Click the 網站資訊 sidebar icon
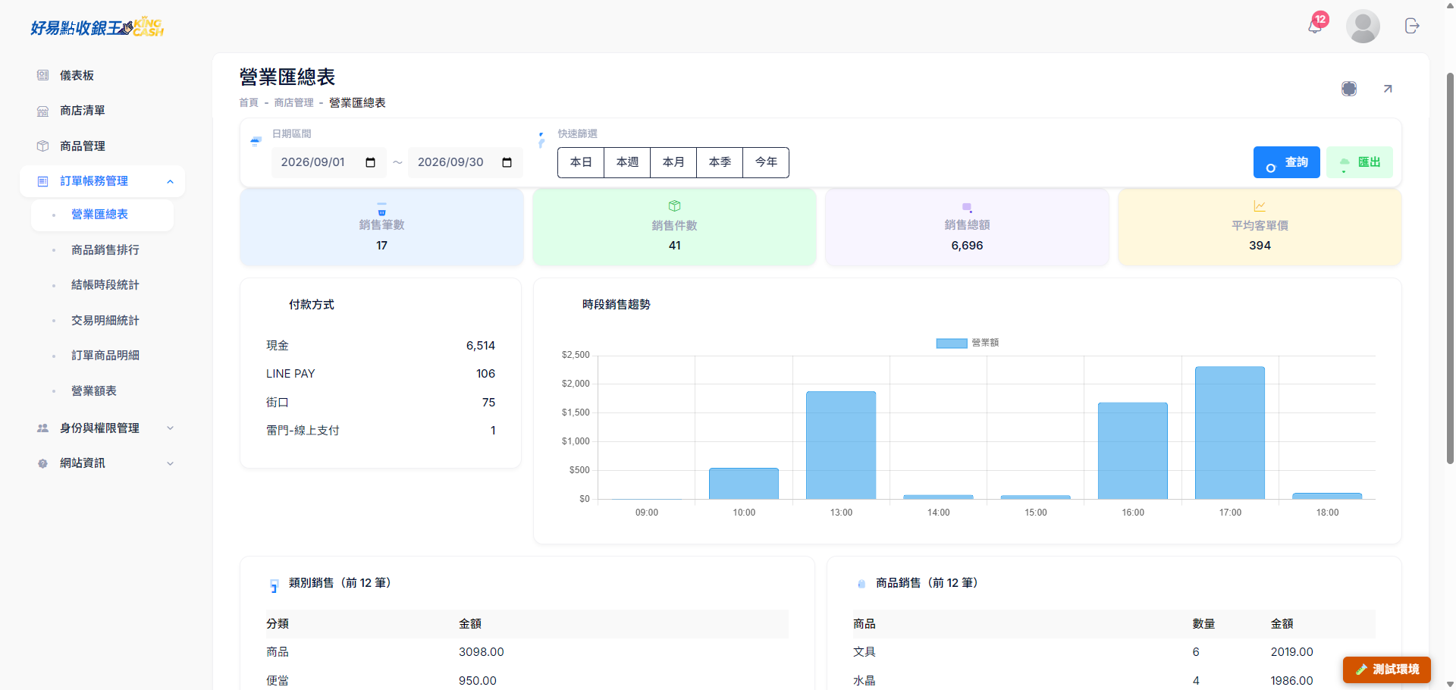Image resolution: width=1456 pixels, height=690 pixels. click(42, 463)
